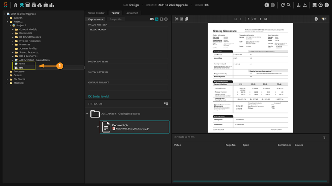Click the circled X icon in Expressions toolbar
Image resolution: width=332 pixels, height=186 pixels.
click(x=166, y=19)
